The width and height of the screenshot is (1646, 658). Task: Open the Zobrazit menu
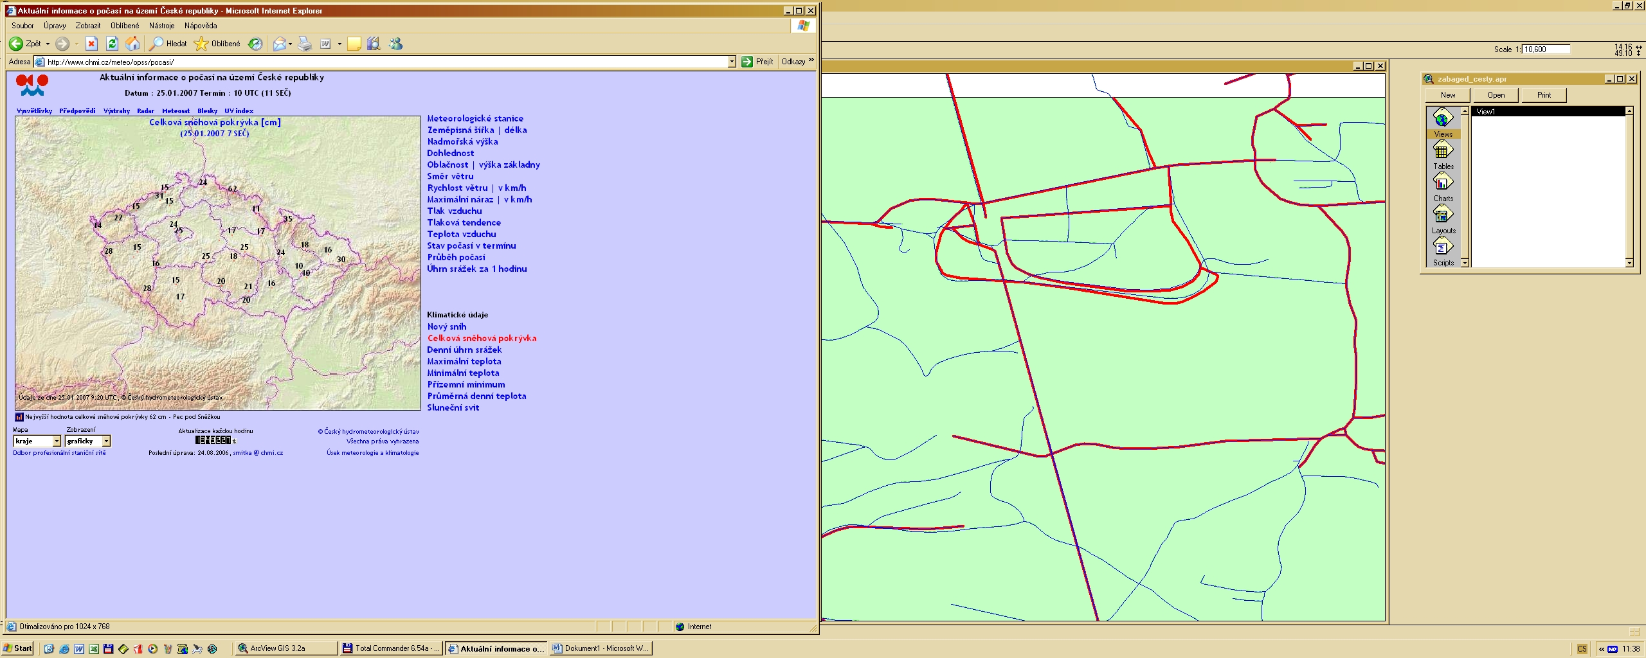coord(88,26)
